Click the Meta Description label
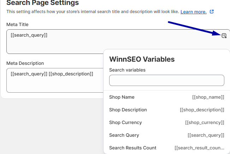Screen dimensions: 230x154 click(25, 63)
